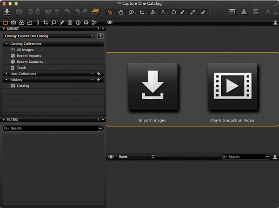The width and height of the screenshot is (279, 208).
Task: Select the Zoom magnifier cursor tool
Action: point(131,12)
